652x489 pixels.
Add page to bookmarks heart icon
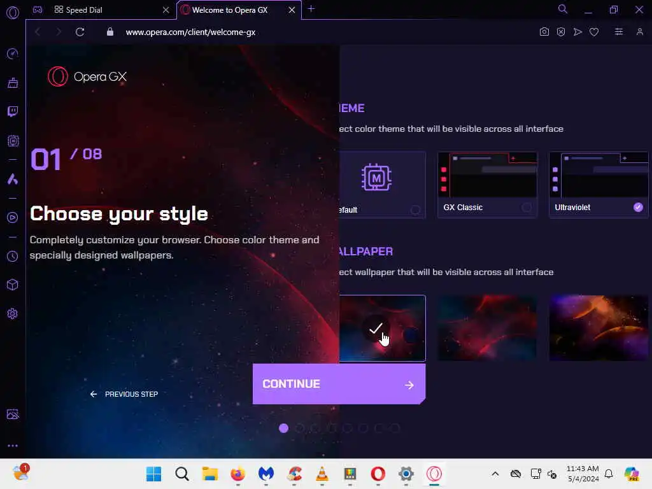coord(594,32)
